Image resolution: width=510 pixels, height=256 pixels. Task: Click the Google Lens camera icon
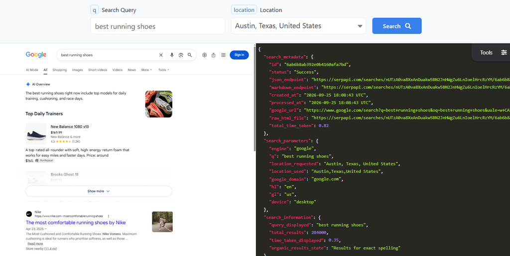[x=181, y=55]
